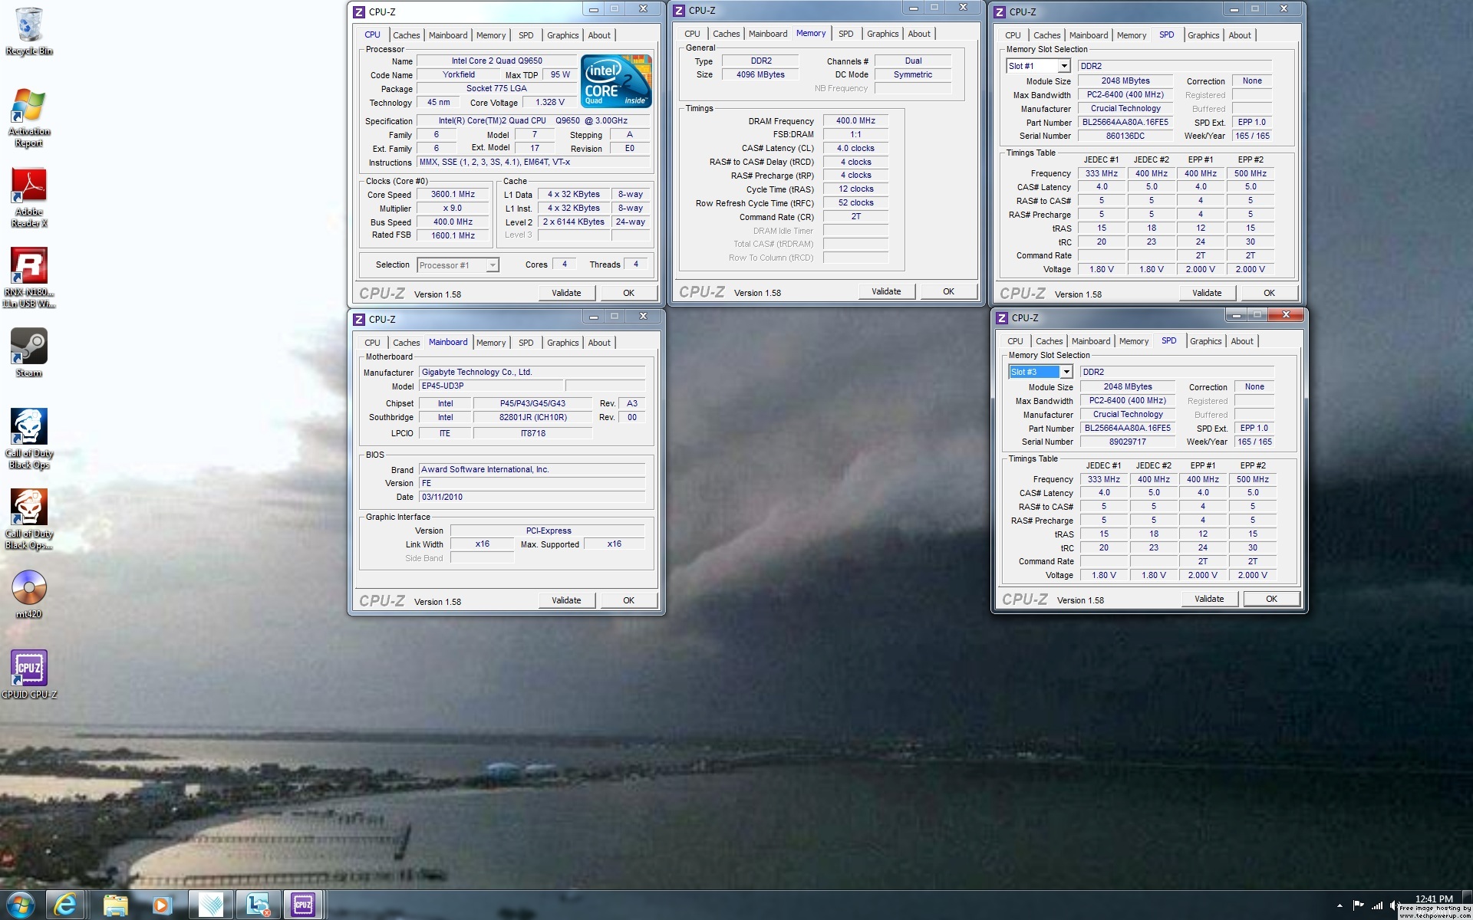Click the DRAM Frequency 400.0 MHz field
This screenshot has height=920, width=1473.
[855, 121]
